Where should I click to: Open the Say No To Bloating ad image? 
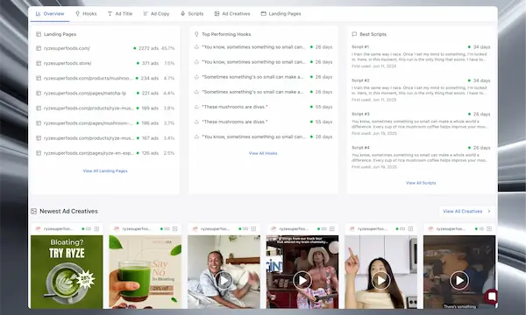pyautogui.click(x=146, y=272)
